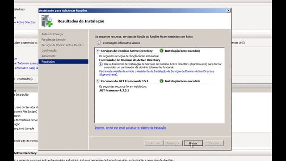This screenshot has height=161, width=286.
Task: Click 'entes UNIX' text in background window
Action: click(238, 42)
